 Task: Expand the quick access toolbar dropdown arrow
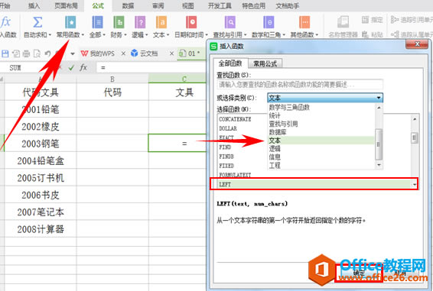click(73, 53)
